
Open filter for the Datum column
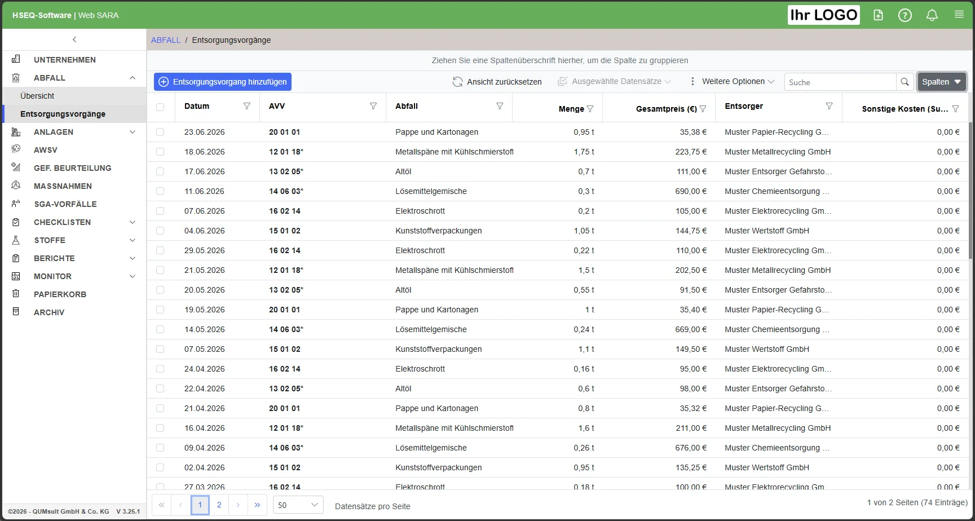[247, 106]
